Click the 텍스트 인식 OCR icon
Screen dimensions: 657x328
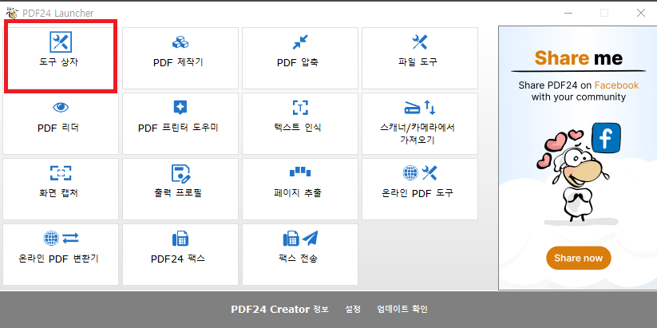(300, 108)
